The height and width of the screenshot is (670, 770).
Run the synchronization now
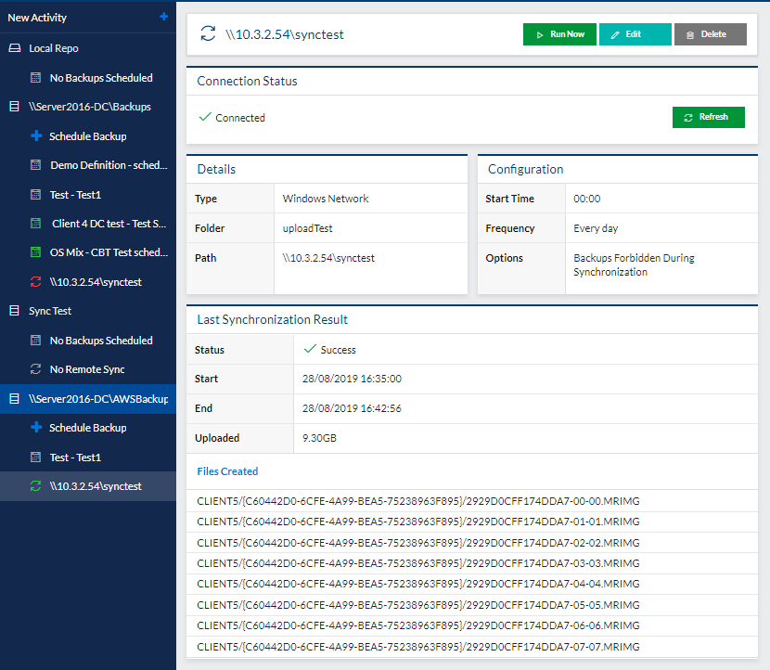click(x=559, y=34)
